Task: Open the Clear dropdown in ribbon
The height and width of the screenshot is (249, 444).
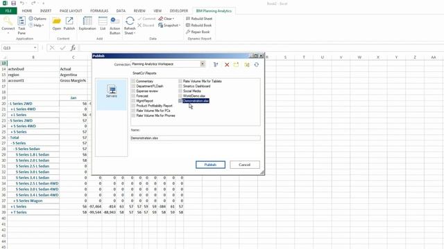Action: click(x=173, y=19)
